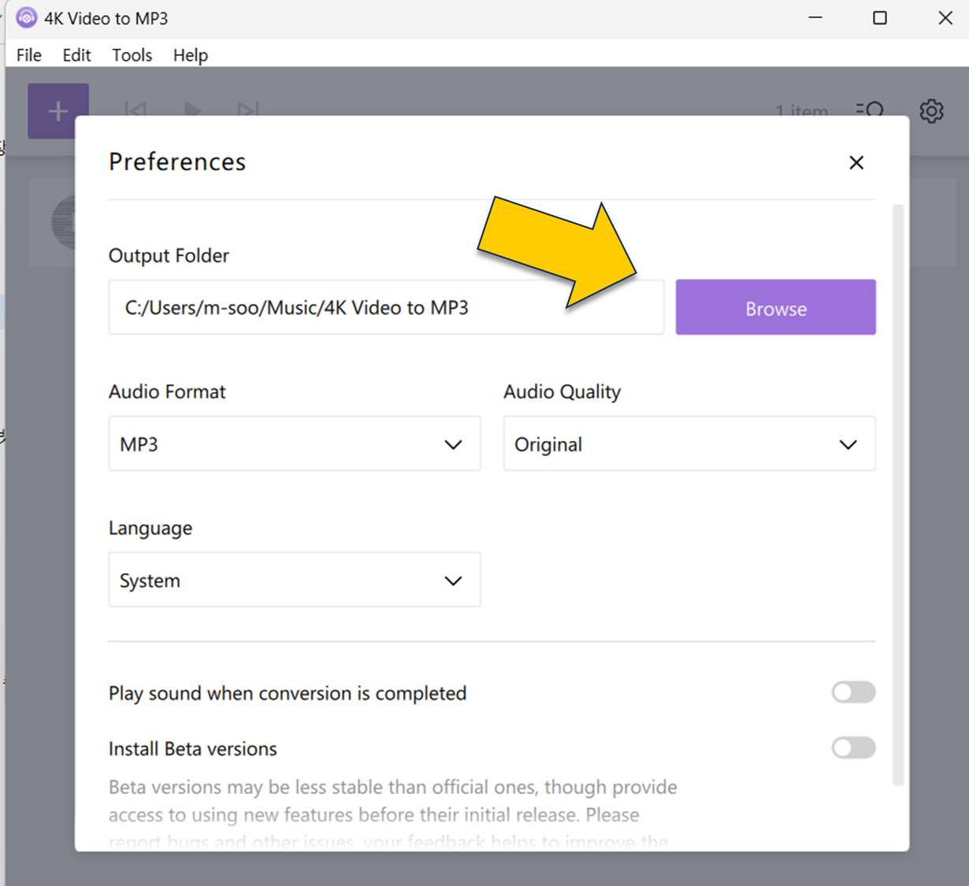This screenshot has width=969, height=886.
Task: Click the play icon in toolbar
Action: point(192,109)
